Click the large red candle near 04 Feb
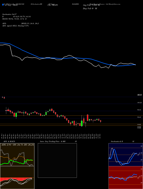143x189 pixels. [88, 118]
